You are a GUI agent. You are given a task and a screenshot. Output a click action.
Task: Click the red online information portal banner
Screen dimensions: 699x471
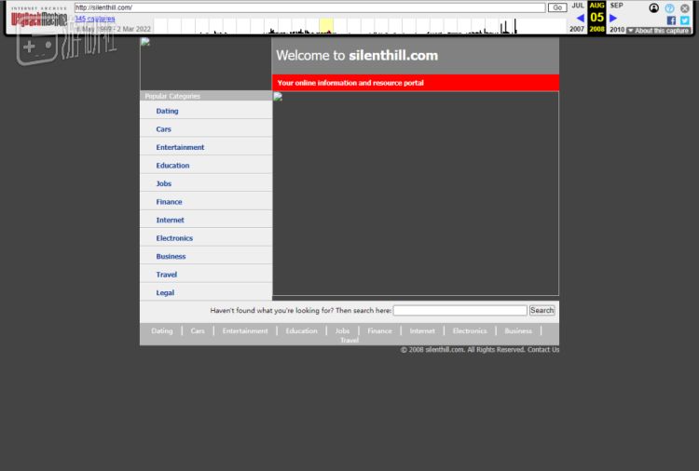(x=416, y=83)
